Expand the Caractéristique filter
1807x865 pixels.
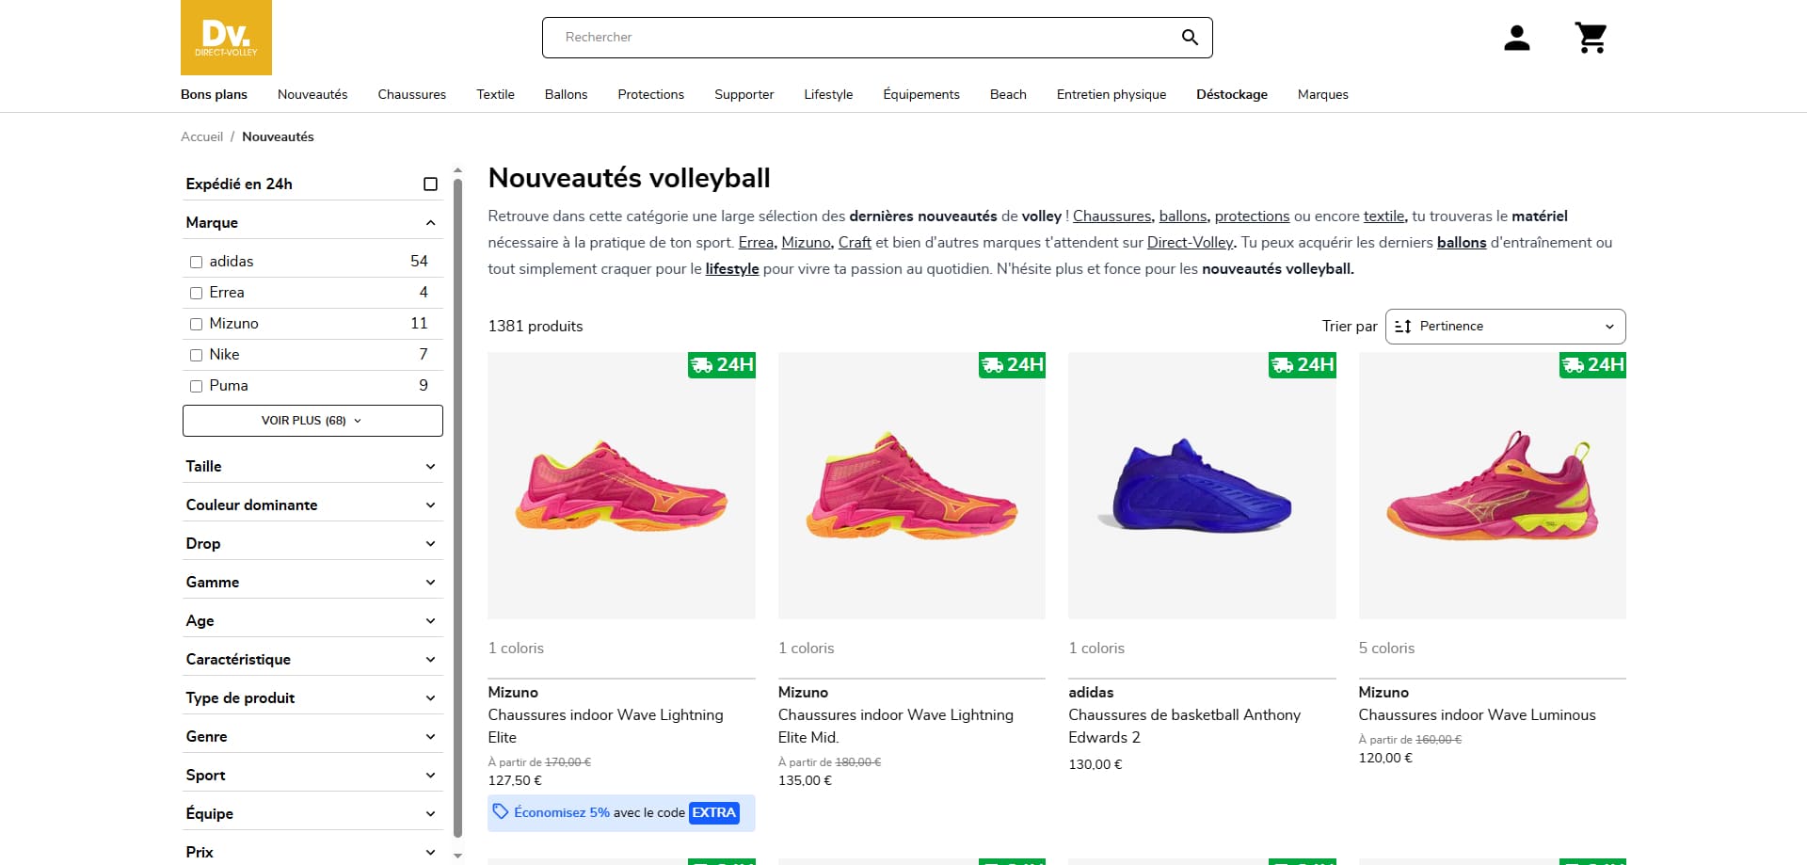click(x=312, y=659)
